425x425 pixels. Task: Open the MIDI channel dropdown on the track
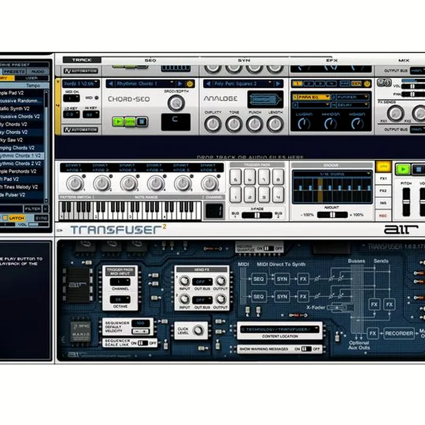coord(71,98)
